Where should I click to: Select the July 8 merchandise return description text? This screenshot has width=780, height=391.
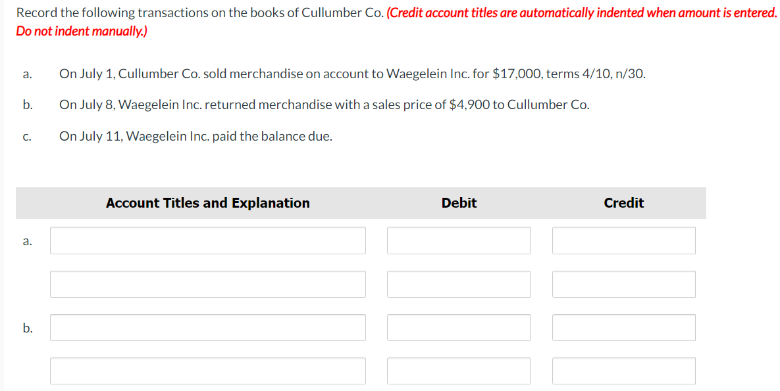tap(325, 104)
